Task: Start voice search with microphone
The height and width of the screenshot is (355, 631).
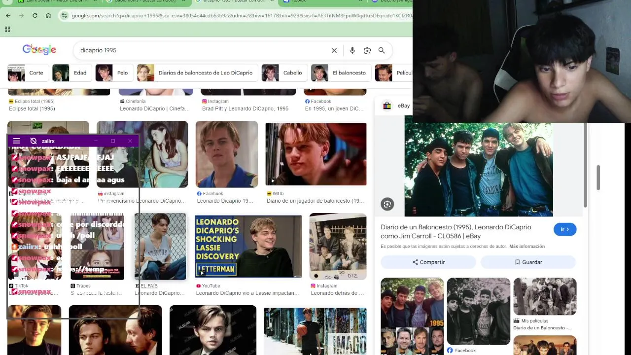Action: (352, 50)
